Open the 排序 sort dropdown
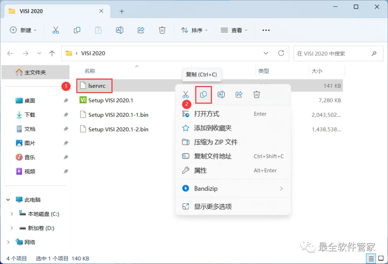Screen dimensions: 388x264 194,30
